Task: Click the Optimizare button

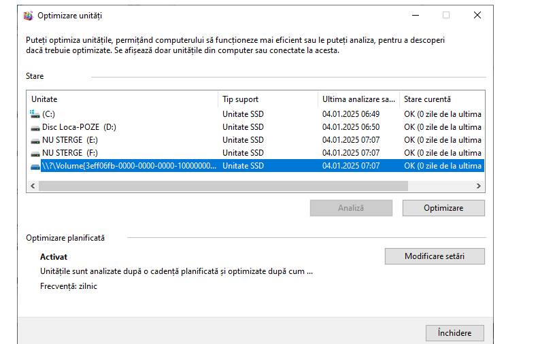Action: click(443, 208)
